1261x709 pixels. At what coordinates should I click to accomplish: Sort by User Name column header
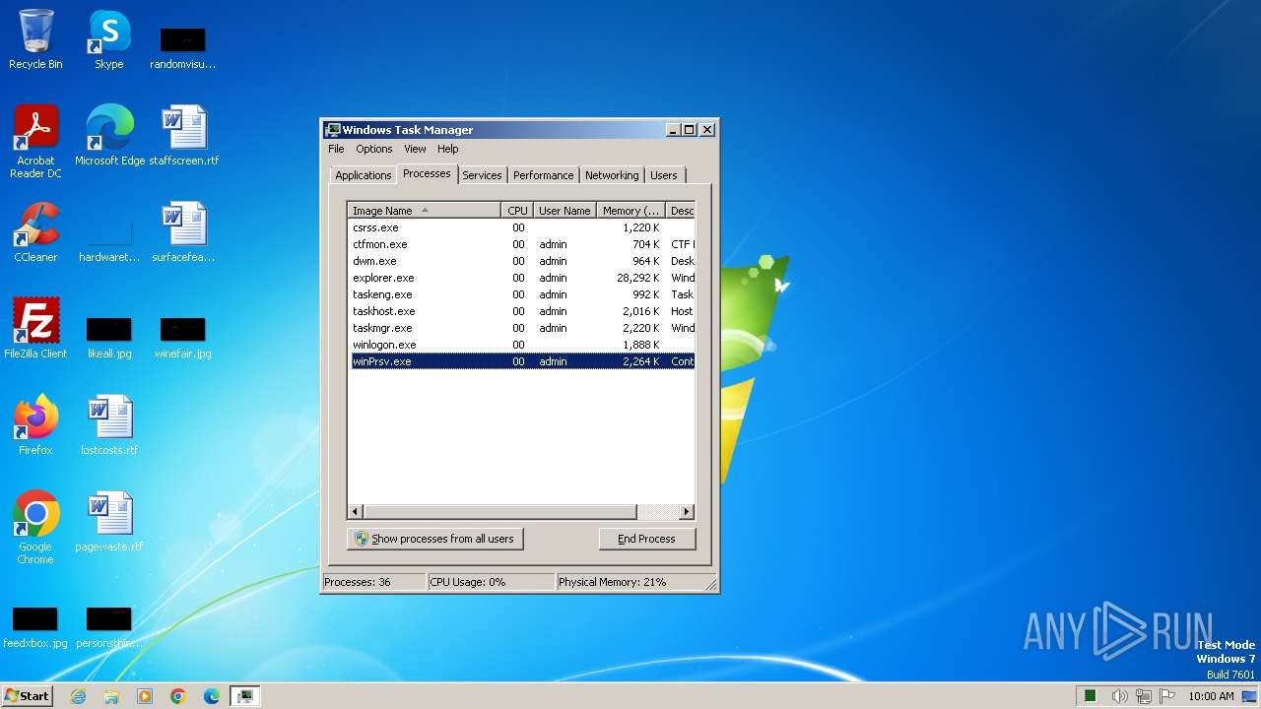[x=564, y=211]
